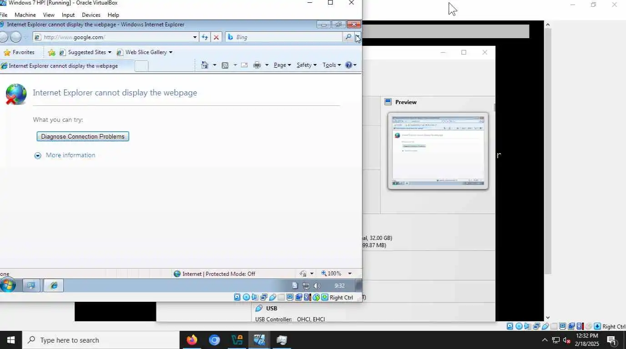Open the Devices menu
The width and height of the screenshot is (626, 349).
[x=91, y=15]
